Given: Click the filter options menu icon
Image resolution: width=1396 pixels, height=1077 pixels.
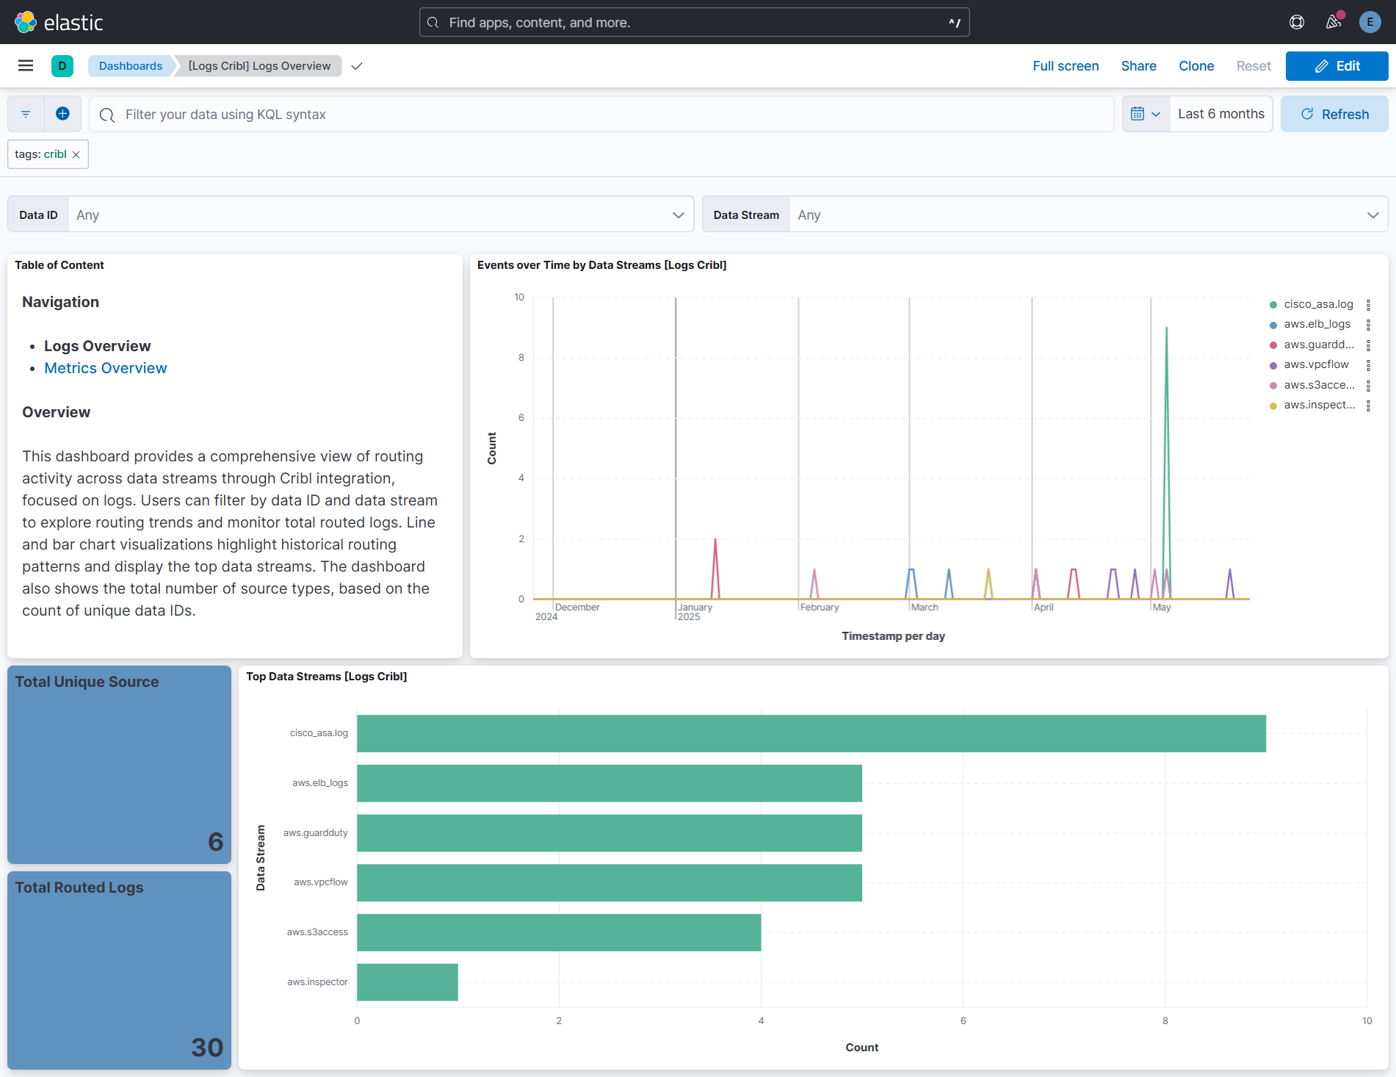Looking at the screenshot, I should coord(26,114).
